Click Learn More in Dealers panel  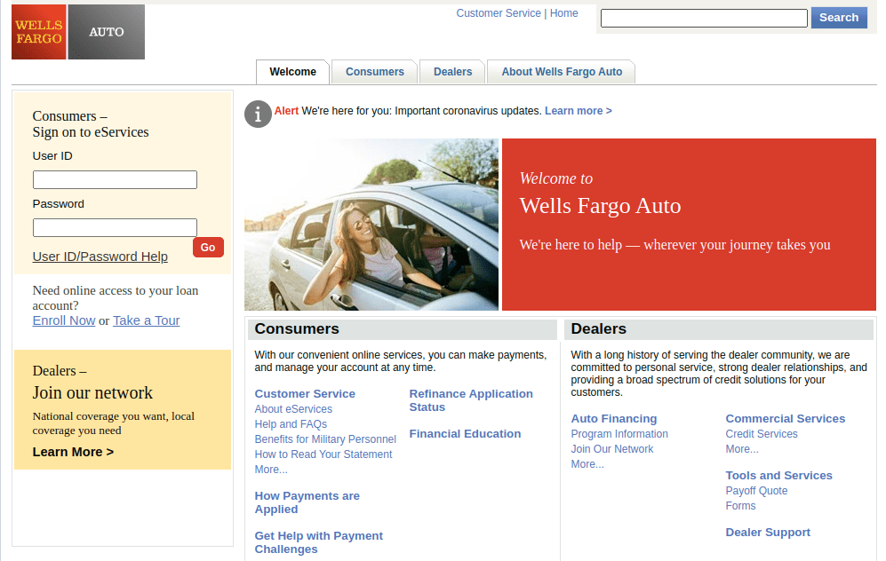click(73, 452)
